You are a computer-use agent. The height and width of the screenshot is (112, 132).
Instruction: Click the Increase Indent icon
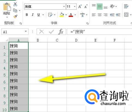pos(118,15)
